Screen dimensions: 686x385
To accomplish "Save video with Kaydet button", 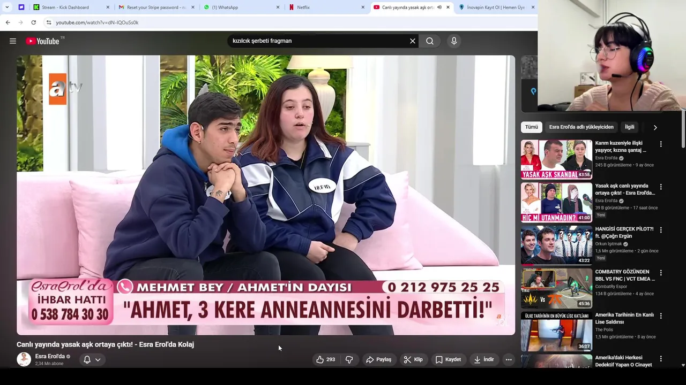I will pyautogui.click(x=448, y=360).
